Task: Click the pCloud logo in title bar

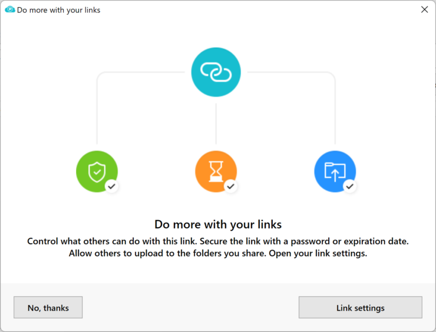Action: [9, 9]
